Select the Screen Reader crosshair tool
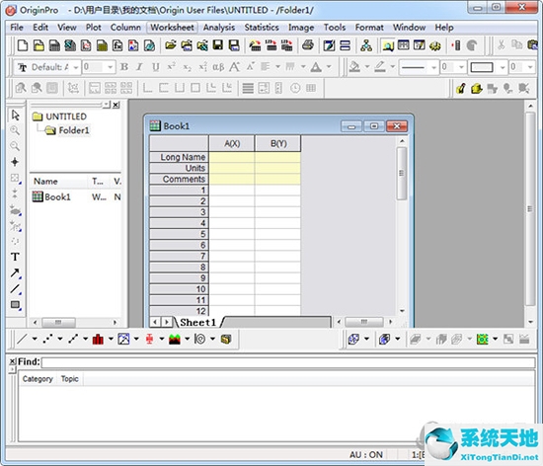 15,162
